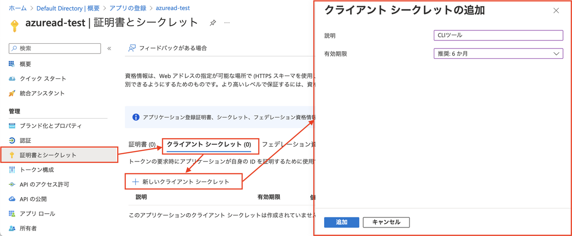Switch to the 証明書 (0) tab
Viewport: 572px width, 236px height.
tap(143, 144)
